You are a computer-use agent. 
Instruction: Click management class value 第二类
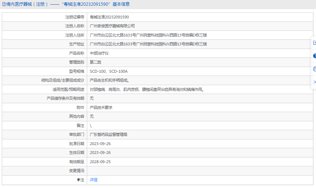pos(95,62)
